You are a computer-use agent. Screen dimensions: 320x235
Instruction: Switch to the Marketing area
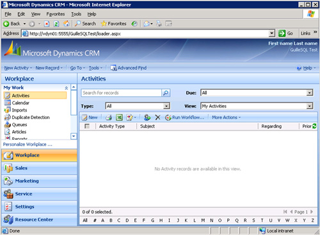click(39, 181)
